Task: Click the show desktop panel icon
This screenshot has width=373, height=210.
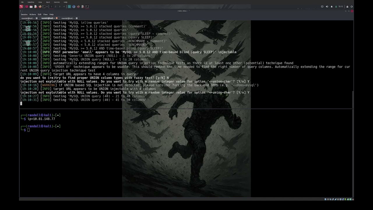Action: click(x=27, y=6)
